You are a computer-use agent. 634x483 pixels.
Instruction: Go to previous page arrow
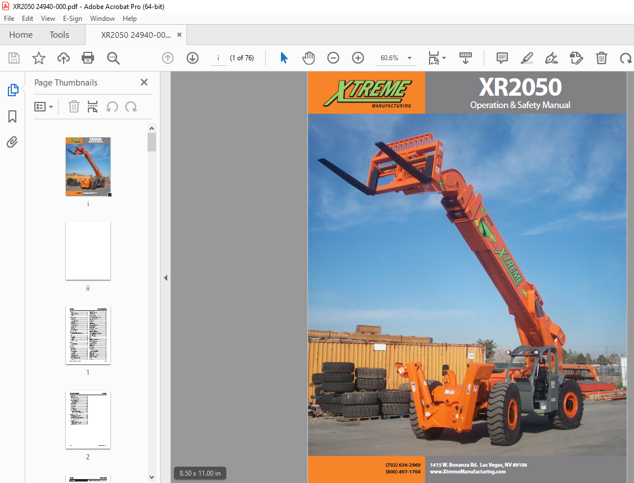pos(168,58)
